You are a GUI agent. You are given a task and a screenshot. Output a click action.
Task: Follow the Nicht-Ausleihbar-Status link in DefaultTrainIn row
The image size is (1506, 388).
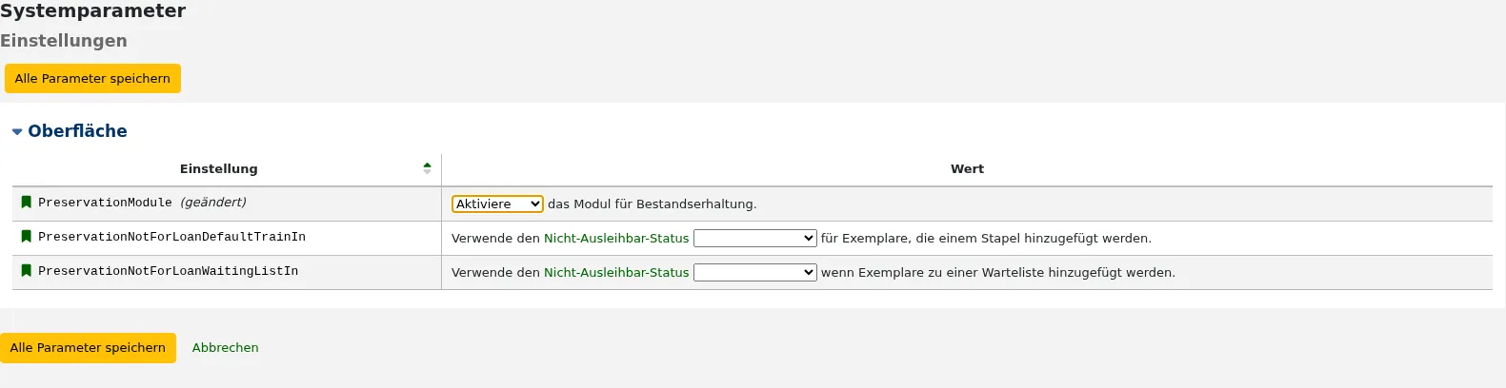click(616, 238)
